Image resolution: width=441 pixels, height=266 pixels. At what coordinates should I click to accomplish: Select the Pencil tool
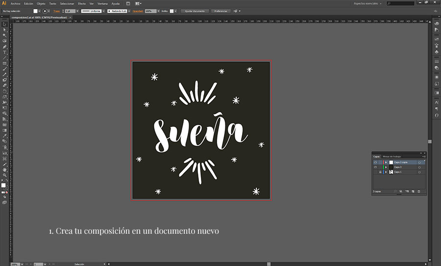(x=4, y=75)
